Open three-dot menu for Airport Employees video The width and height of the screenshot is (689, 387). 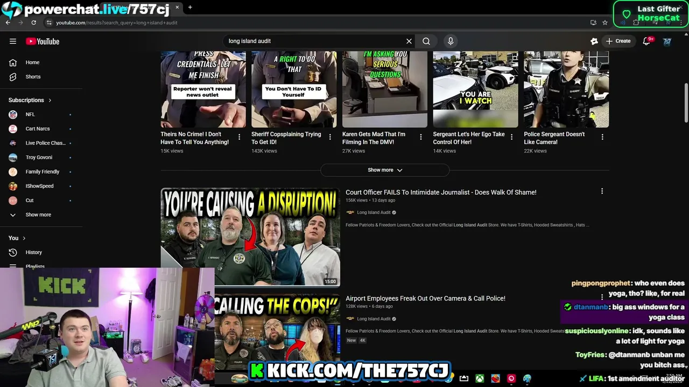tap(602, 297)
